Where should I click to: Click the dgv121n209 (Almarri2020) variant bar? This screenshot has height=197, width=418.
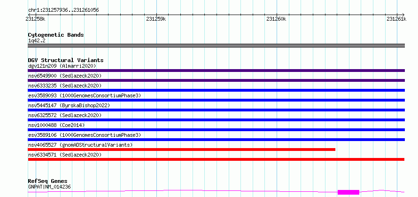[x=216, y=71]
